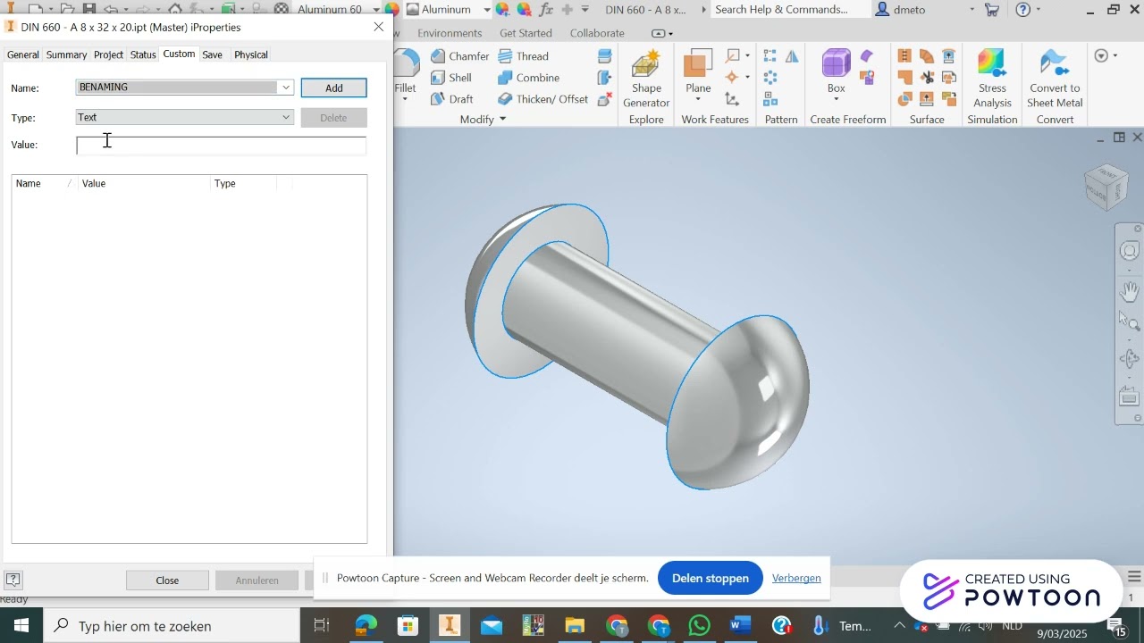Click the Delen stoppen button

click(x=710, y=578)
